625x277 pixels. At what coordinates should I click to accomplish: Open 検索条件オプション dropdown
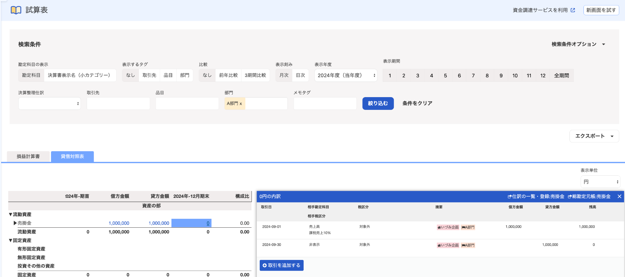point(578,44)
